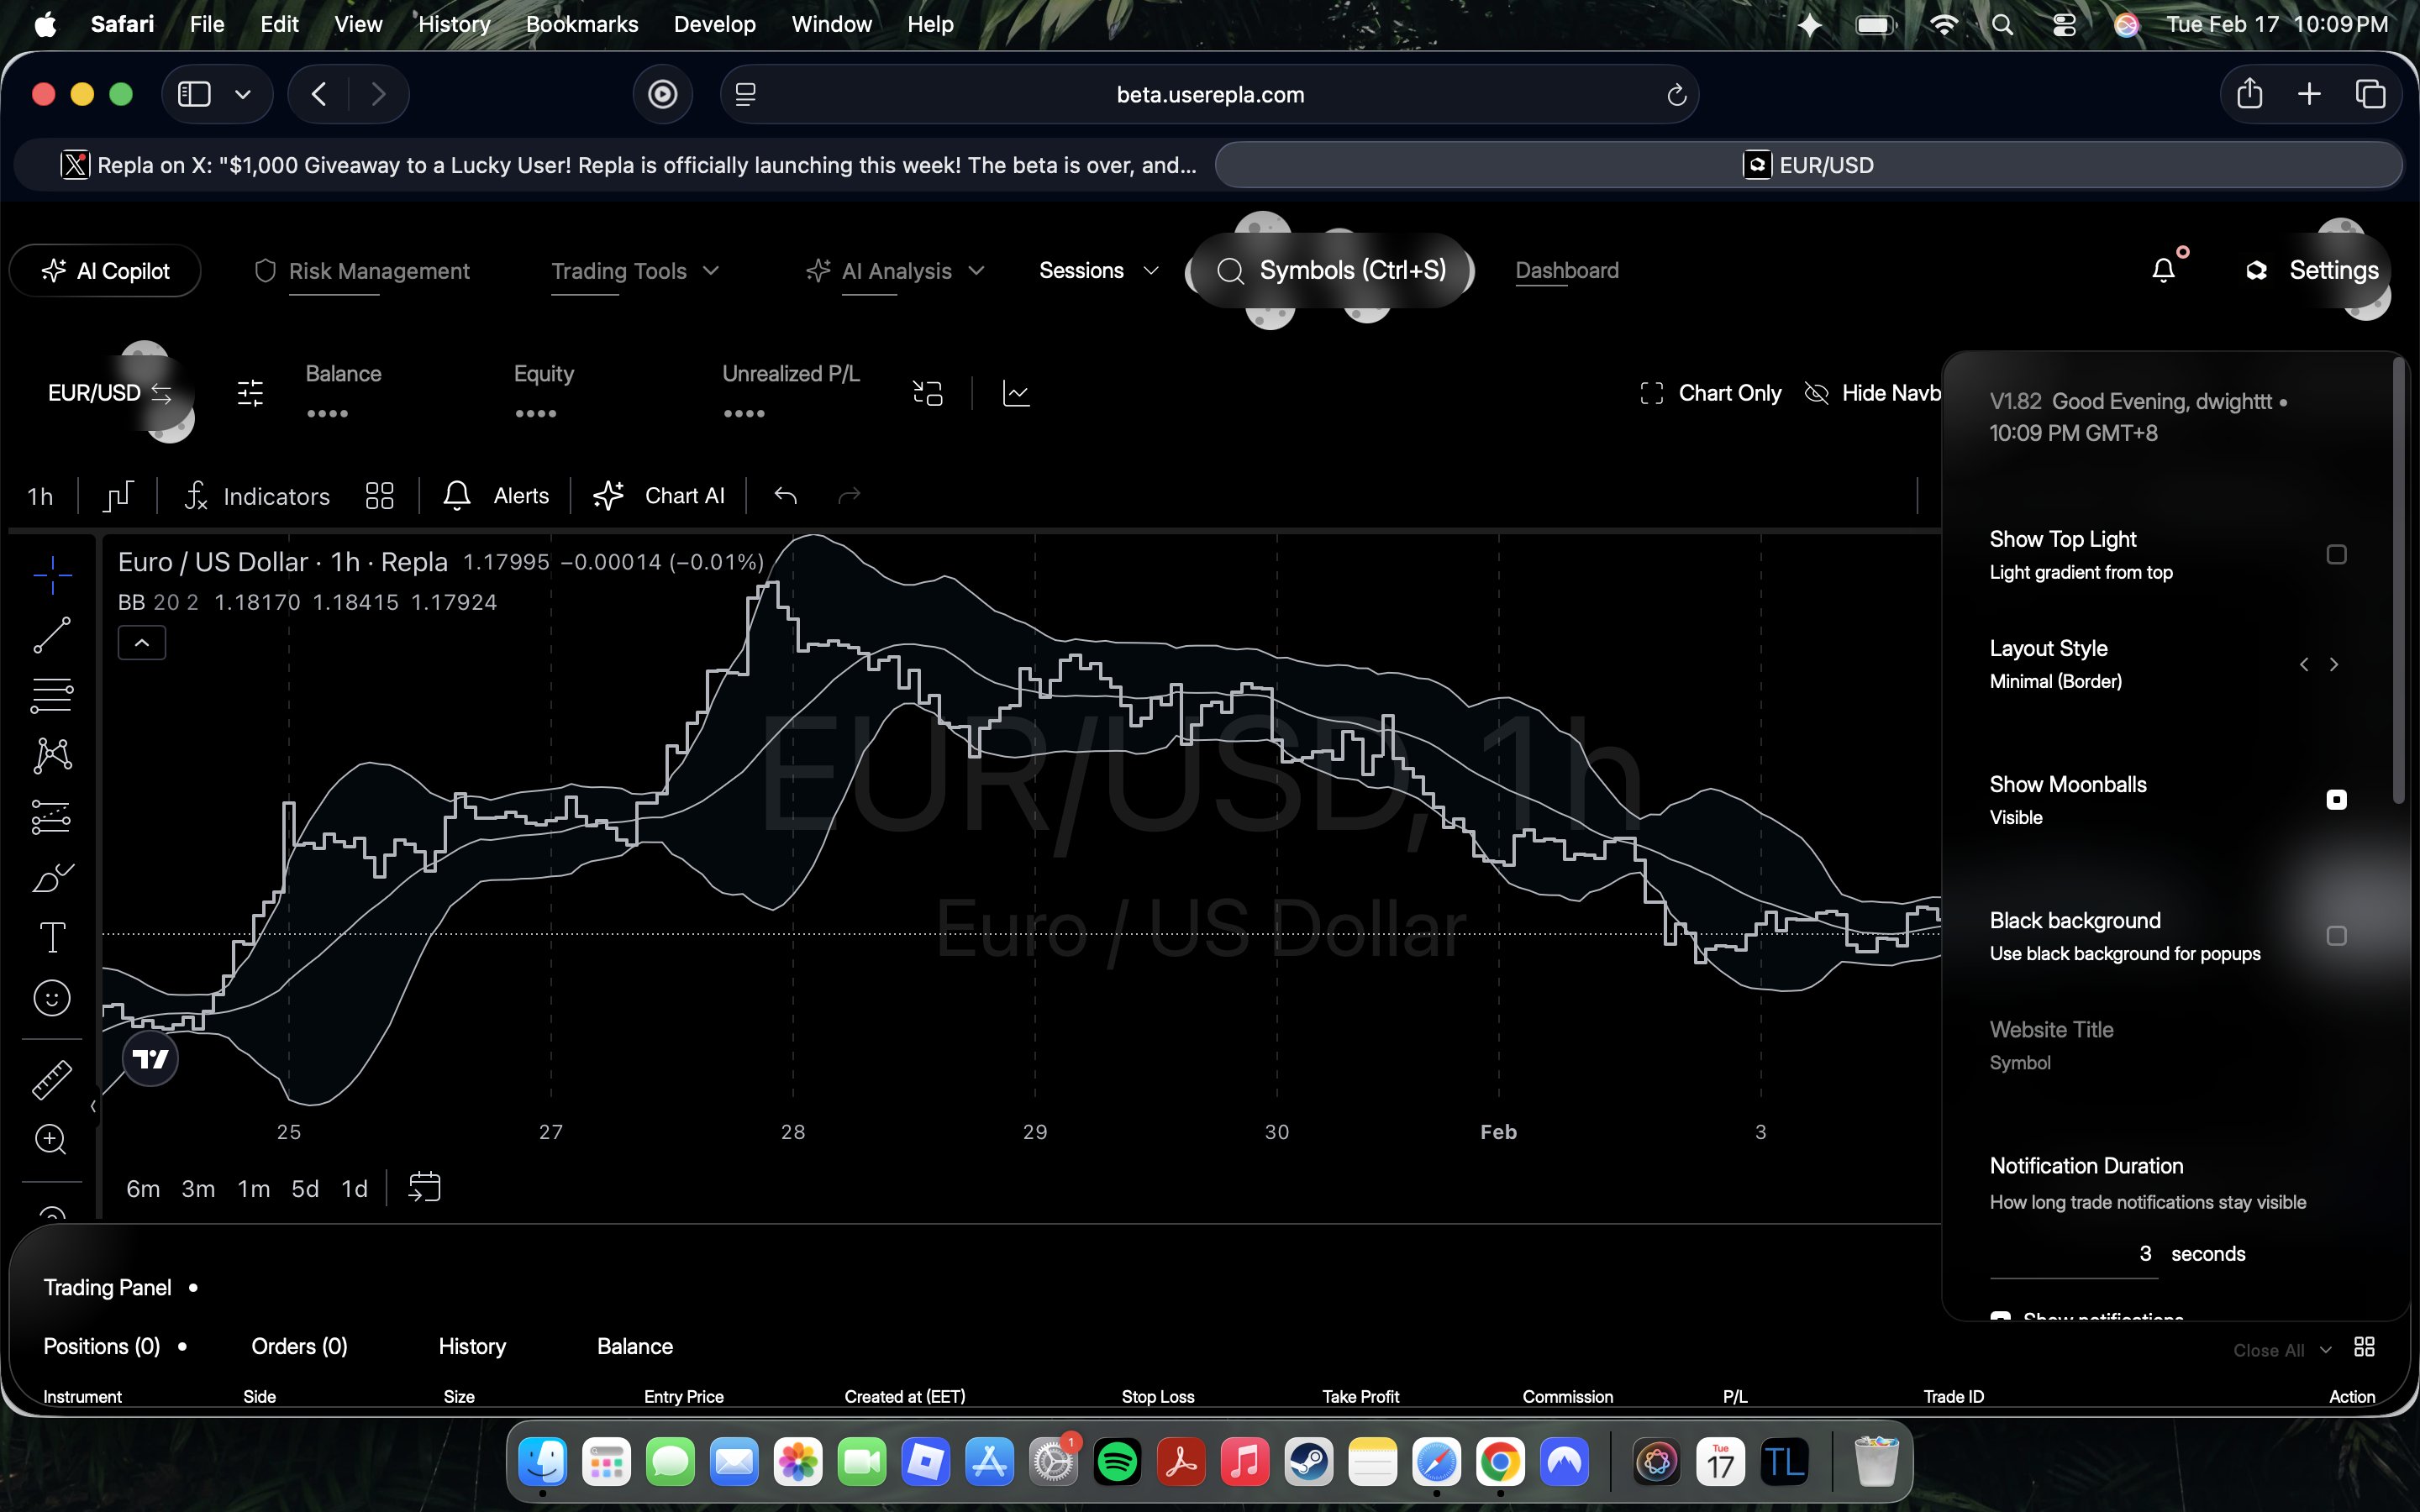The width and height of the screenshot is (2420, 1512).
Task: Open the History tab in Trading Panel
Action: (x=472, y=1347)
